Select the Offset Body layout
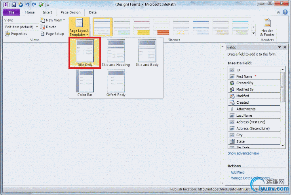The image size is (291, 195). (x=116, y=83)
